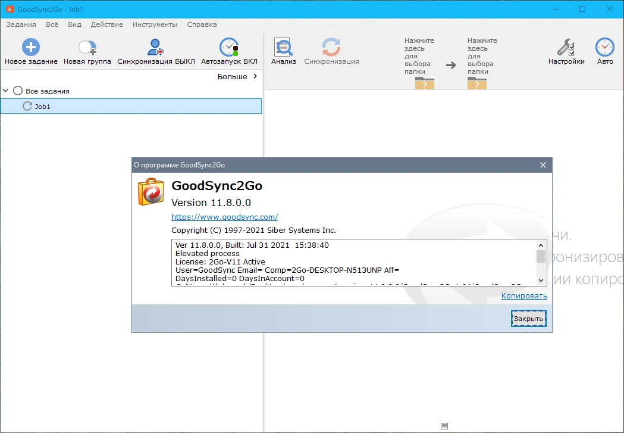Choose the right sync folder icon
Viewport: 624px width, 433px height.
click(x=477, y=83)
